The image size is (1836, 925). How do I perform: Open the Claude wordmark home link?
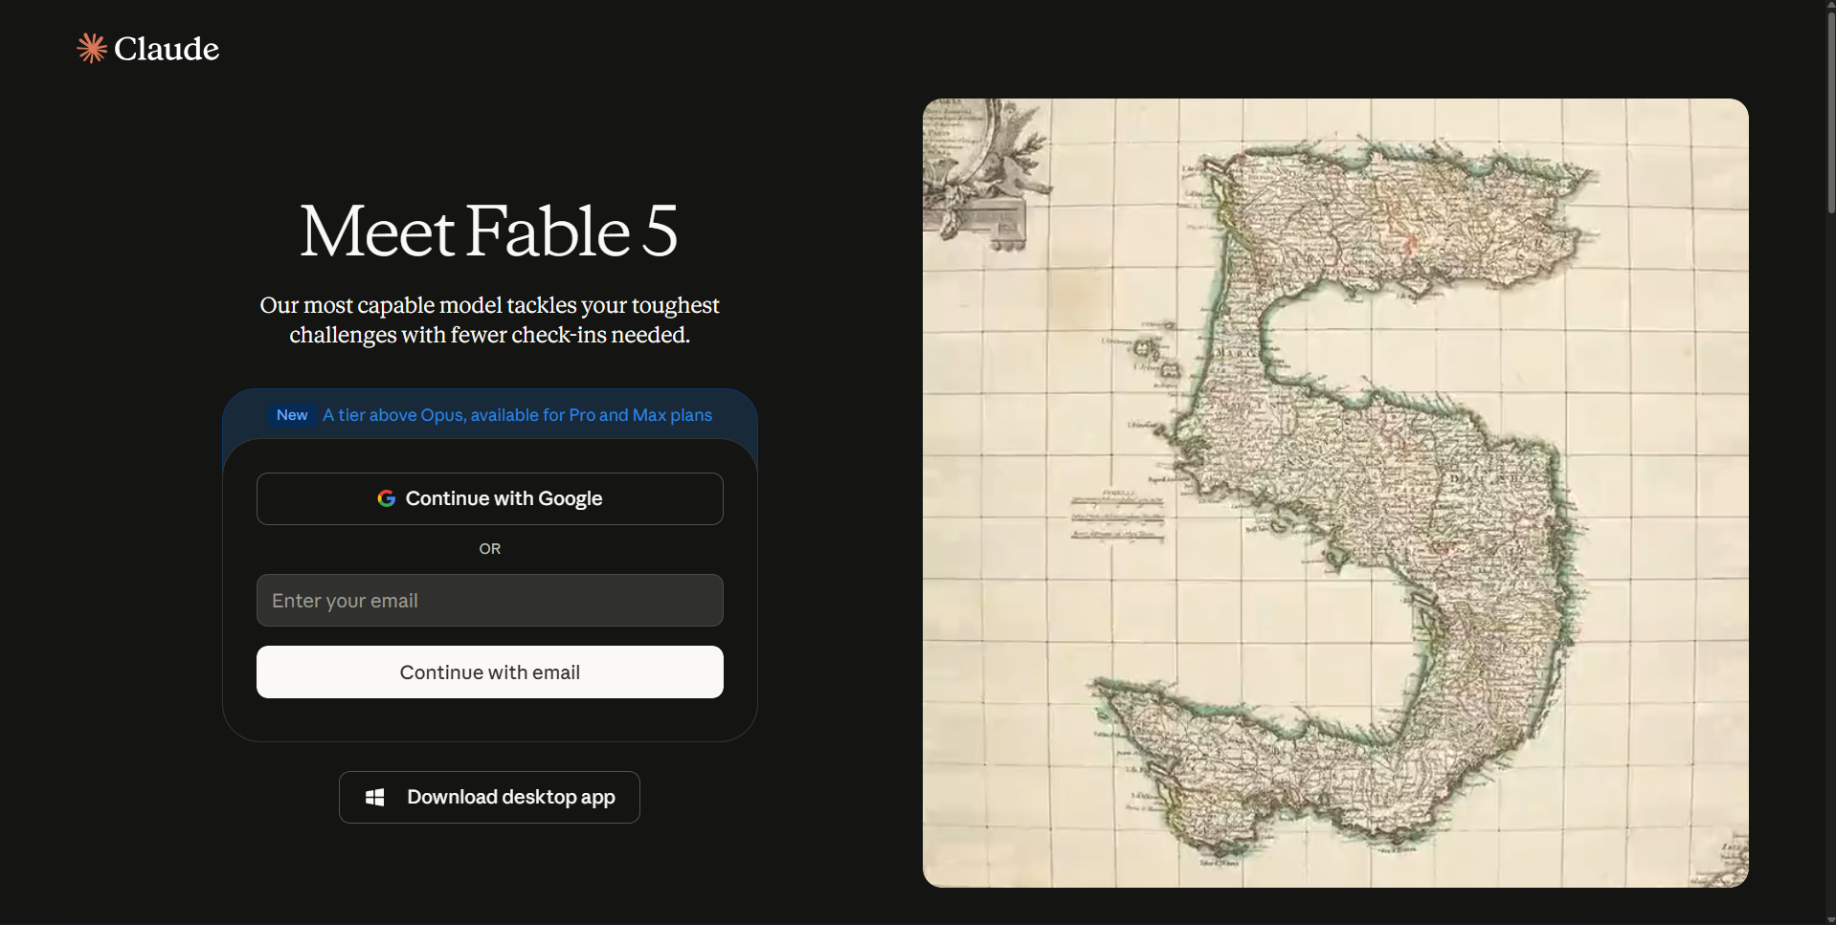167,49
